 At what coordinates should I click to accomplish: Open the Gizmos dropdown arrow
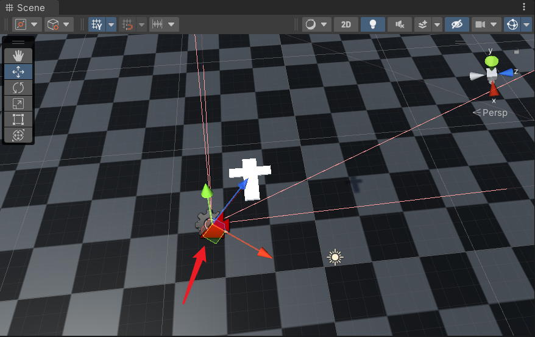click(x=526, y=24)
